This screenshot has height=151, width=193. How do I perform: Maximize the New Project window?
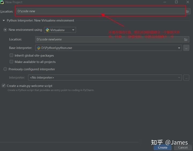pos(176,2)
